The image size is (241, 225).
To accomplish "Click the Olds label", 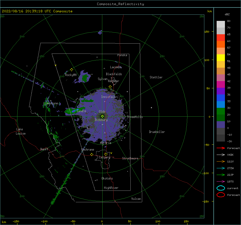I will coord(102,112).
